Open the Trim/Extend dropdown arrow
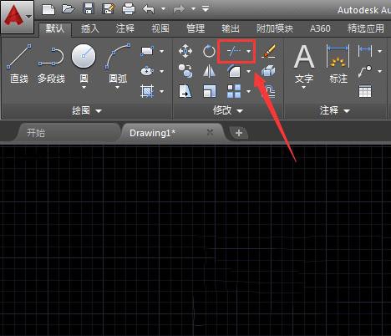The image size is (391, 336). coord(248,51)
